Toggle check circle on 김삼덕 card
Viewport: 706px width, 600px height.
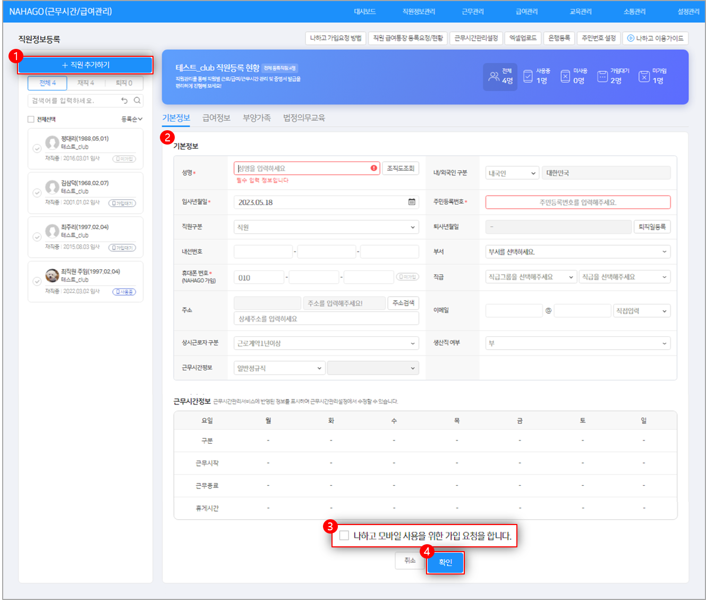(x=37, y=193)
